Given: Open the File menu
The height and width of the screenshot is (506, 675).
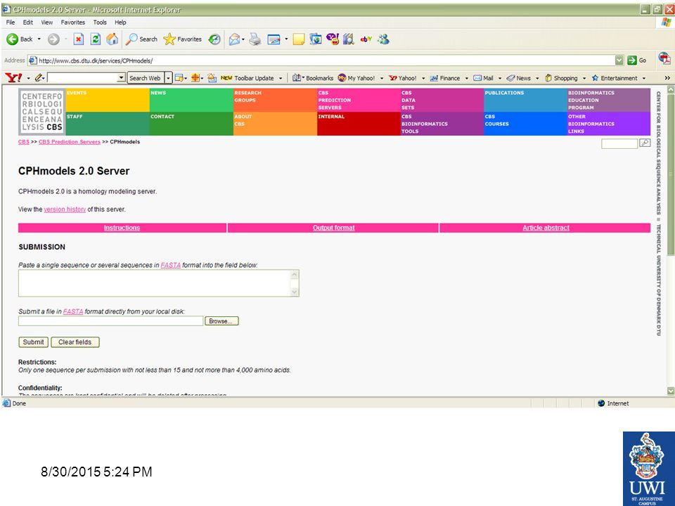Looking at the screenshot, I should coord(11,22).
